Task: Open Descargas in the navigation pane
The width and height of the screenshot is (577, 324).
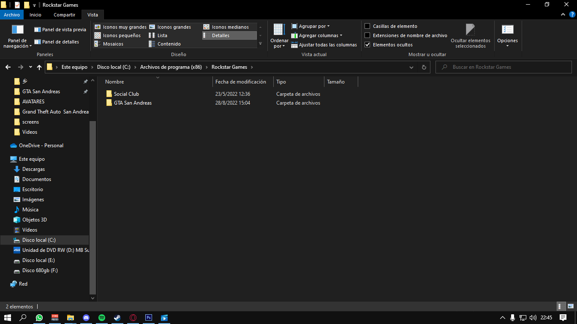Action: [x=33, y=169]
